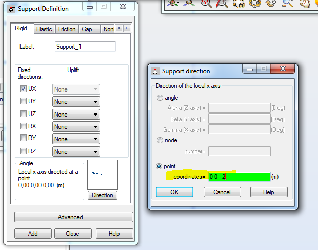Click the node number input field
The image size is (318, 250).
(240, 151)
